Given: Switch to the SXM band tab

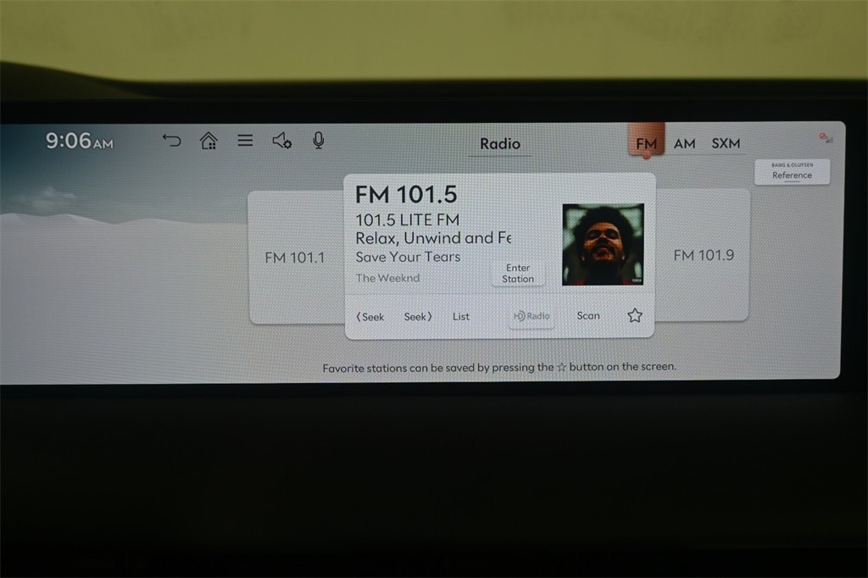Looking at the screenshot, I should coord(726,143).
